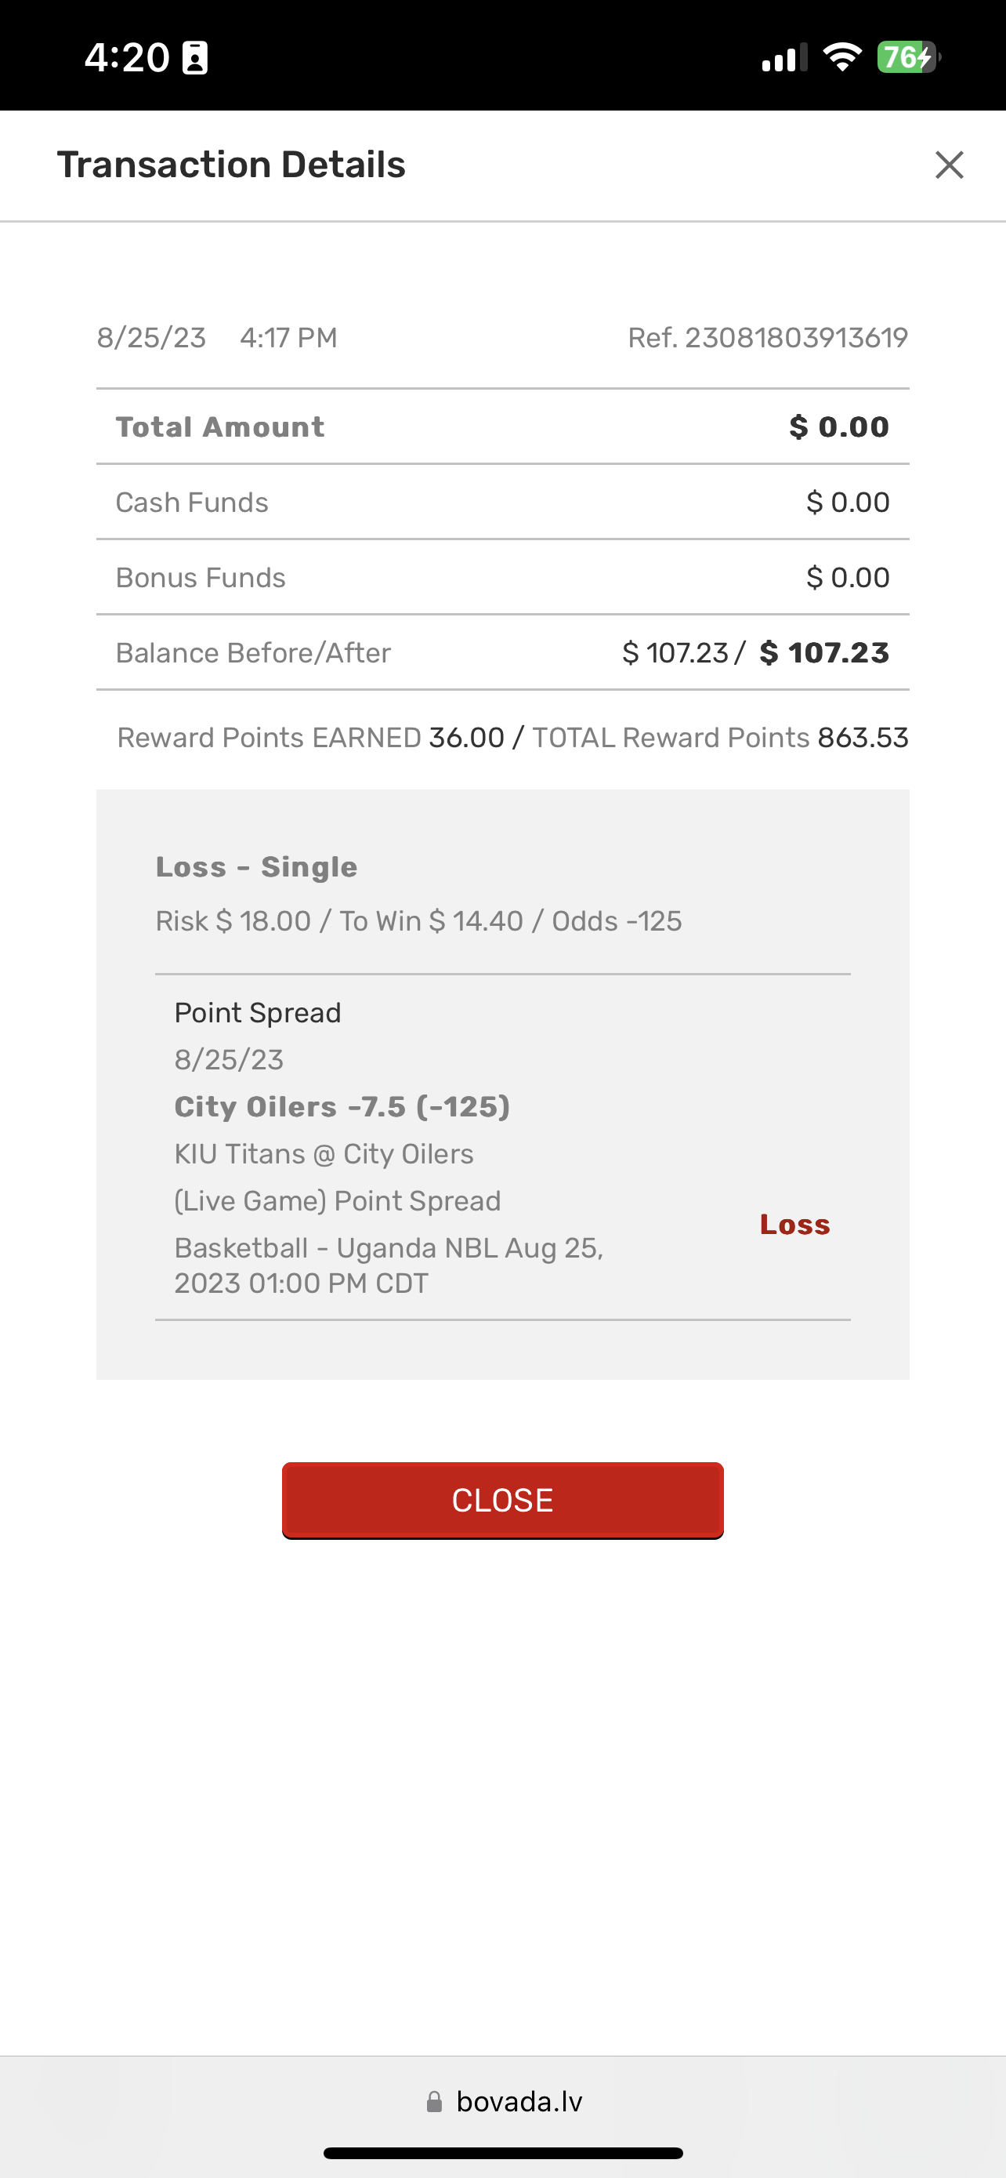Tap the Total Amount row
The width and height of the screenshot is (1006, 2178).
(502, 427)
